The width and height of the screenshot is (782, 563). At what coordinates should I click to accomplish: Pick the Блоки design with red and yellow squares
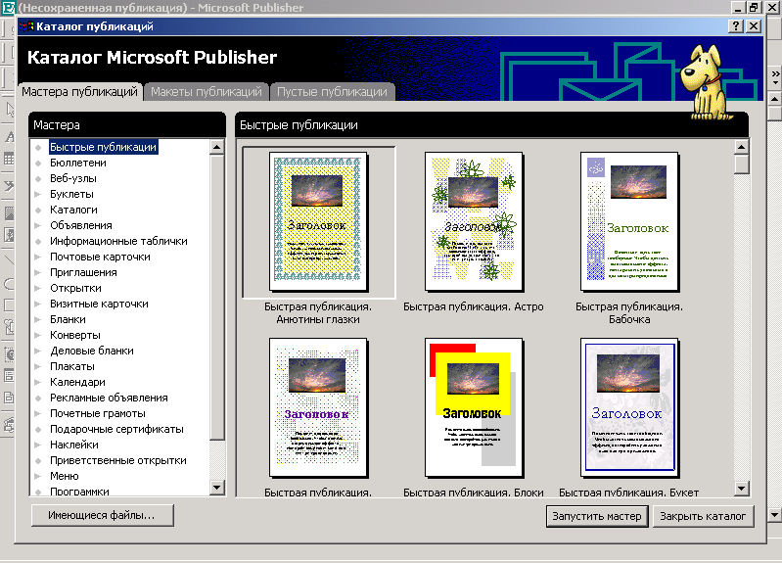474,403
